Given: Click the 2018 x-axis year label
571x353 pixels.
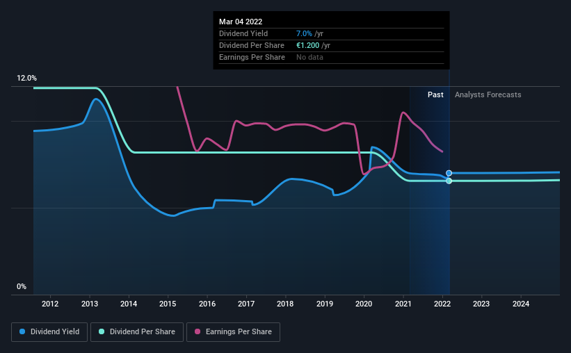Looking at the screenshot, I should [x=285, y=304].
